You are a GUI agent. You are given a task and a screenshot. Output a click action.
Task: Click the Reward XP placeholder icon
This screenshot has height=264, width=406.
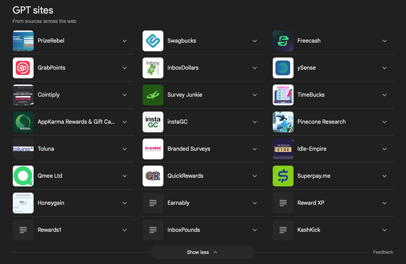[283, 203]
